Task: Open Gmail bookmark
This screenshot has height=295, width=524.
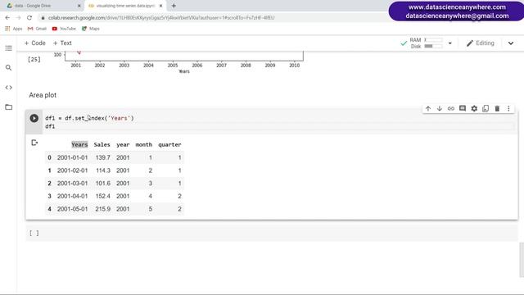Action: (x=37, y=29)
